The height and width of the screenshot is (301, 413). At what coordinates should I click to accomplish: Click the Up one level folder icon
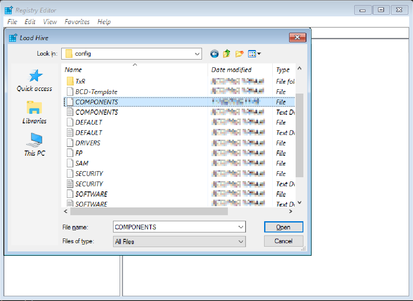pyautogui.click(x=226, y=53)
